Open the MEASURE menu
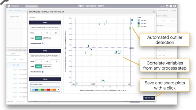Viewport: 196px width, 110px height. (16, 6)
